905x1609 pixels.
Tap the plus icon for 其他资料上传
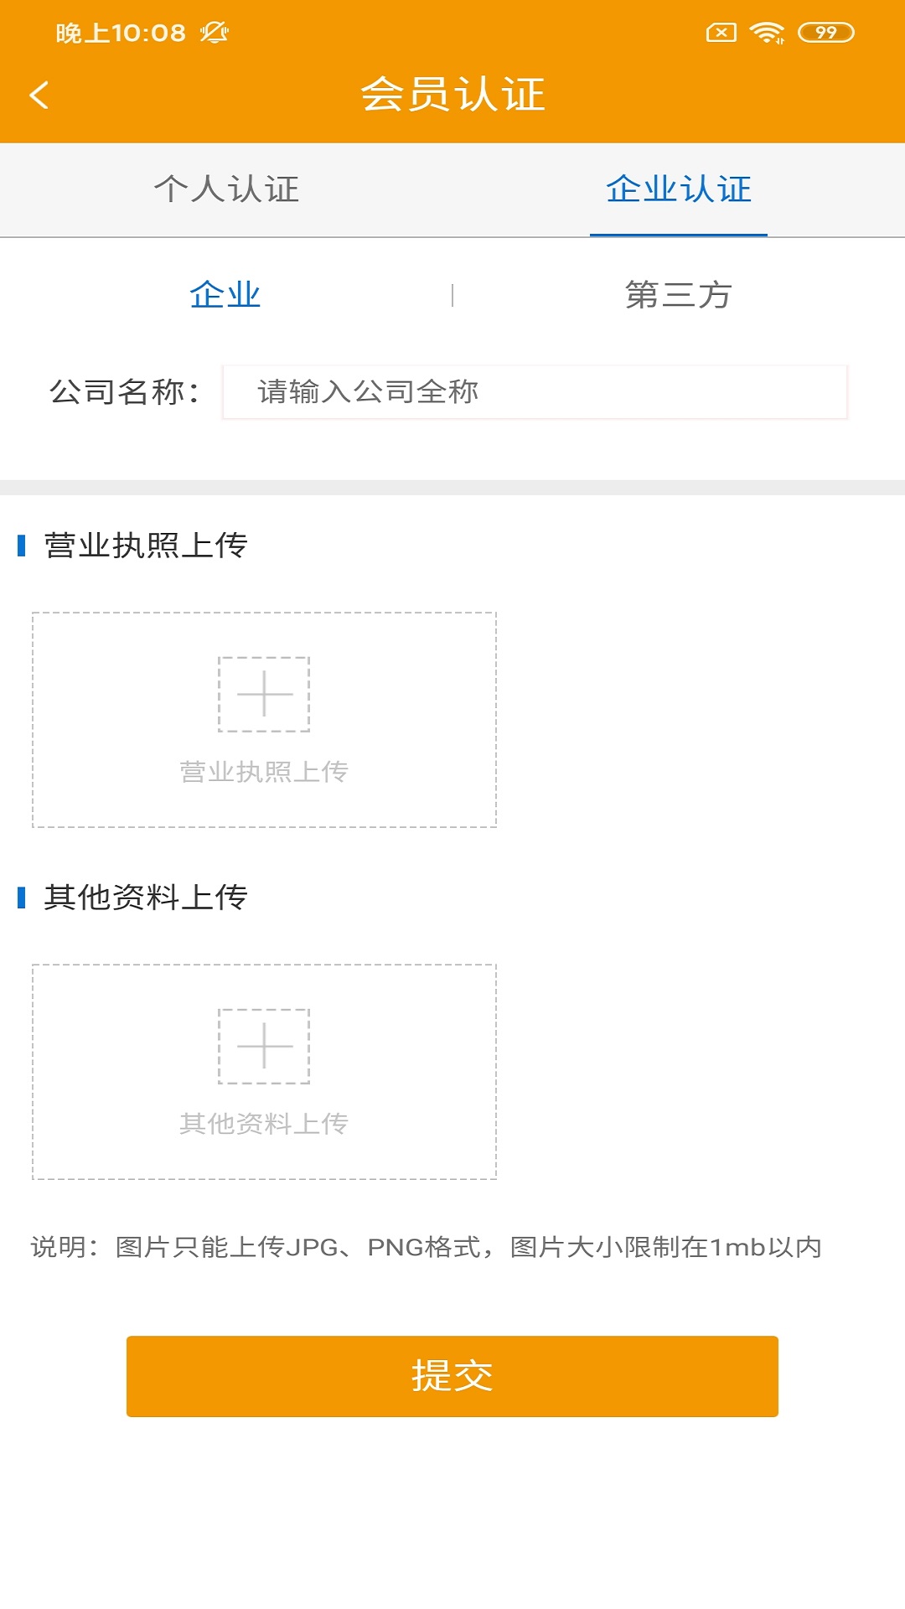click(264, 1046)
